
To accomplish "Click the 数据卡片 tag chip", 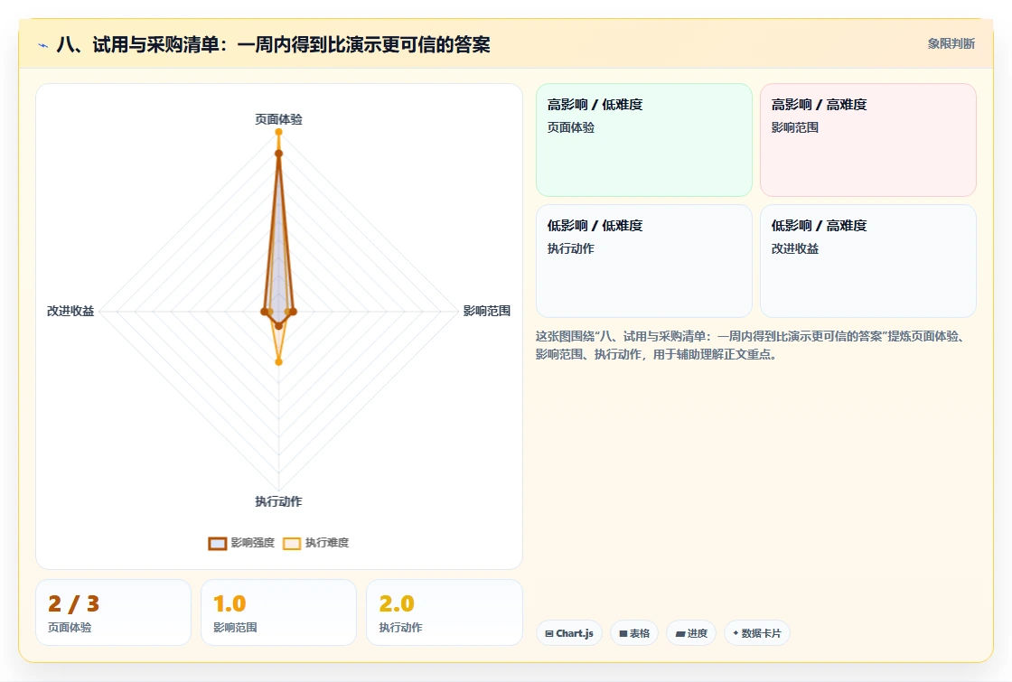I will pos(757,633).
